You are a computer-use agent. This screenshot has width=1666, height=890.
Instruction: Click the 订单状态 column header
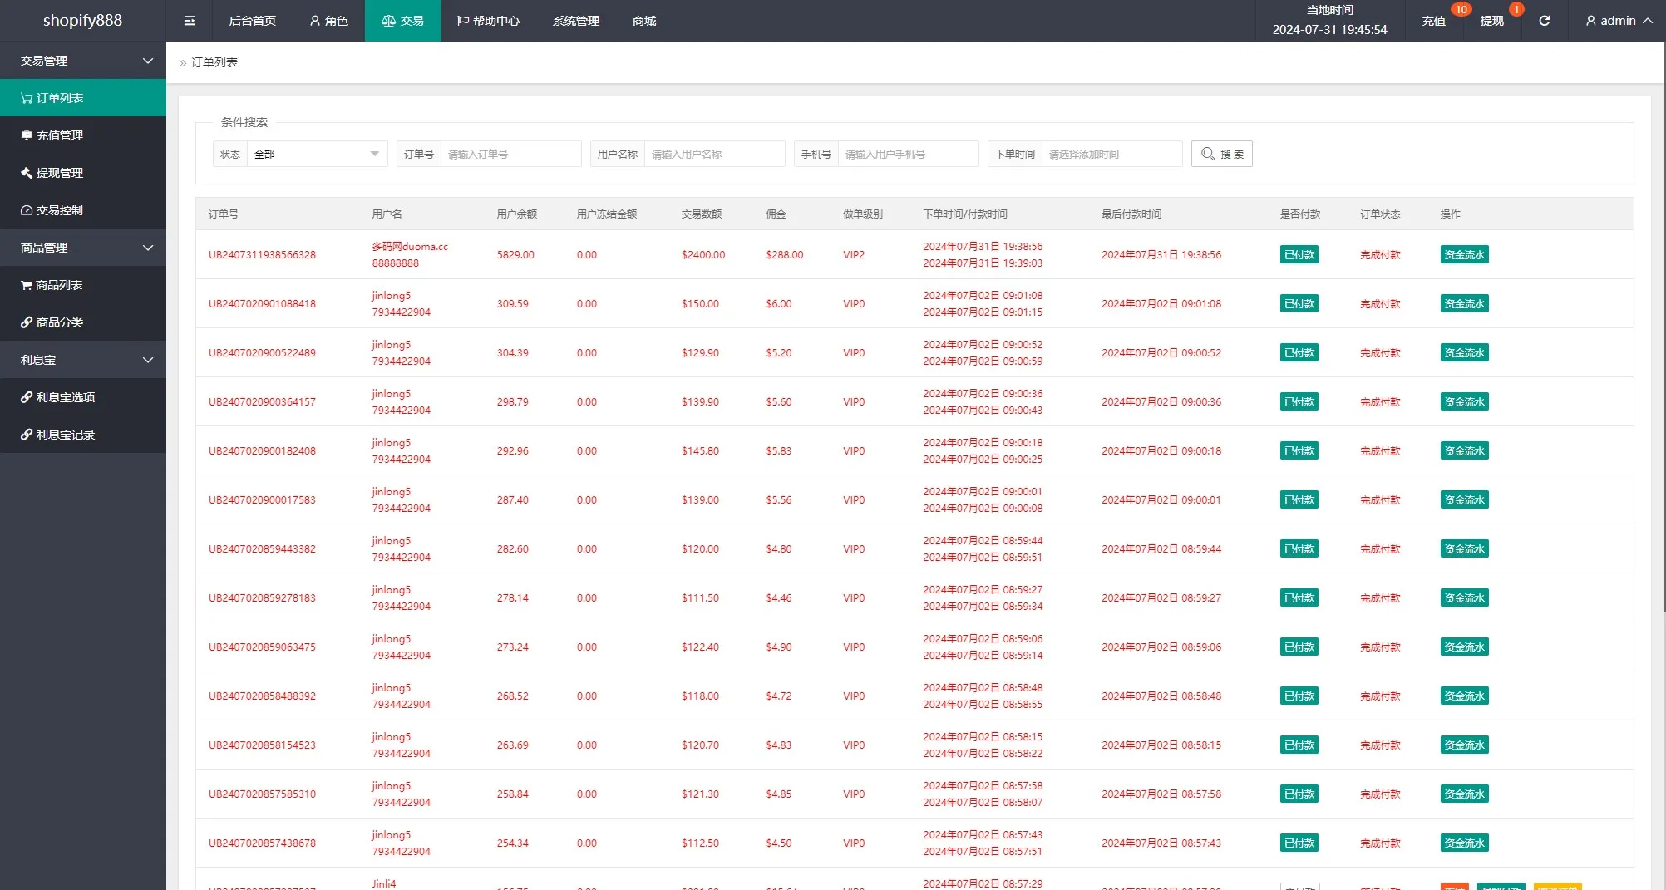tap(1380, 214)
